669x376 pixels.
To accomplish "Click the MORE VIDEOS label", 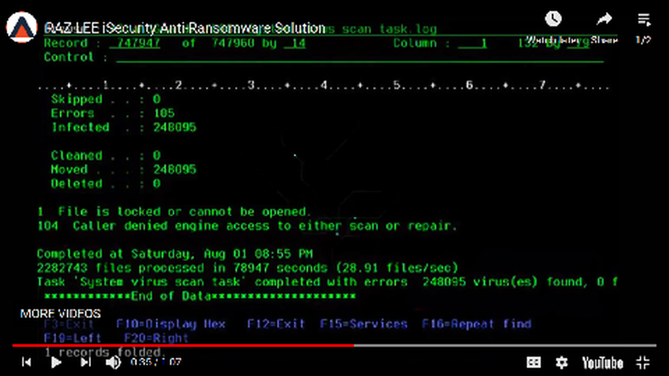I will tap(61, 314).
